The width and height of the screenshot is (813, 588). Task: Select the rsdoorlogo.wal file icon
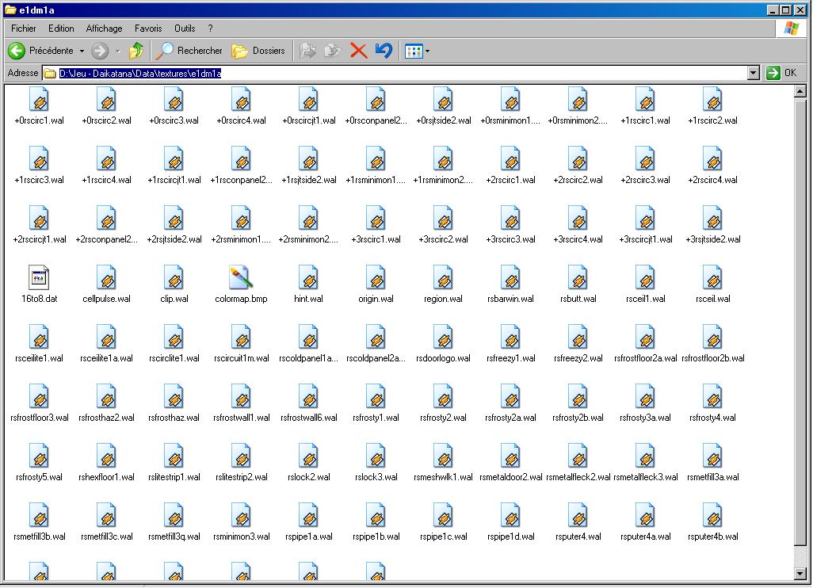[443, 338]
